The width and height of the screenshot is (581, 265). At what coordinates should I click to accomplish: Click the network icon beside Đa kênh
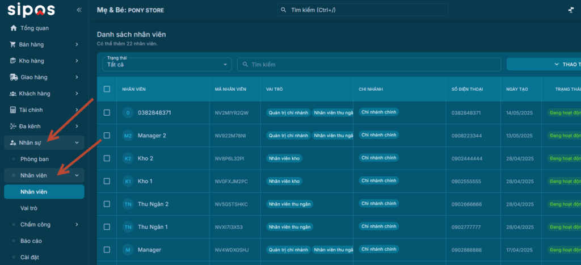pos(13,127)
